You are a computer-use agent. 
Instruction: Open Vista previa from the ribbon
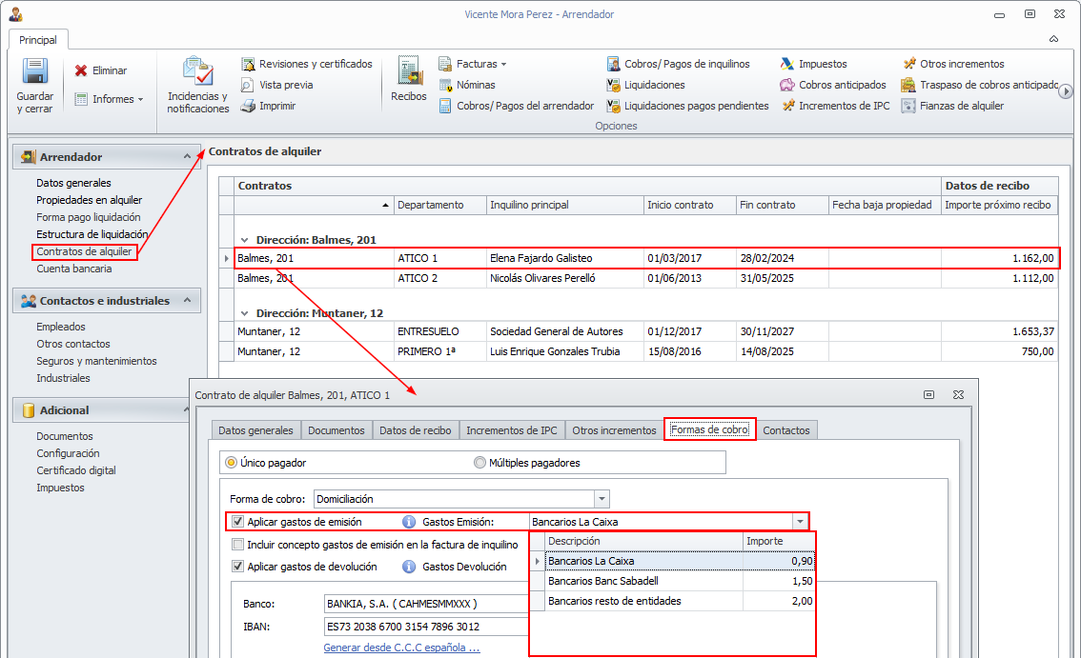tap(248, 85)
